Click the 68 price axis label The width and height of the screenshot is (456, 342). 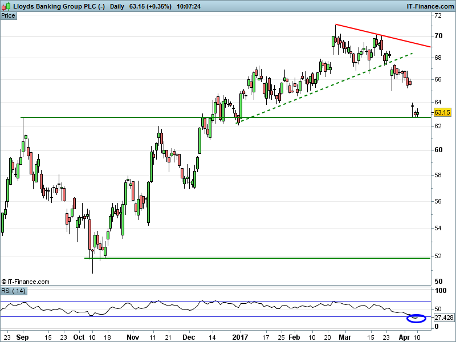[438, 58]
